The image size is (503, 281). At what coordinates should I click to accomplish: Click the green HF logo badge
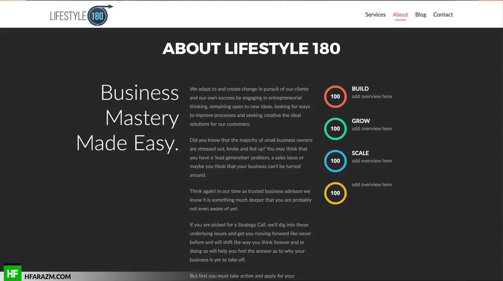13,273
